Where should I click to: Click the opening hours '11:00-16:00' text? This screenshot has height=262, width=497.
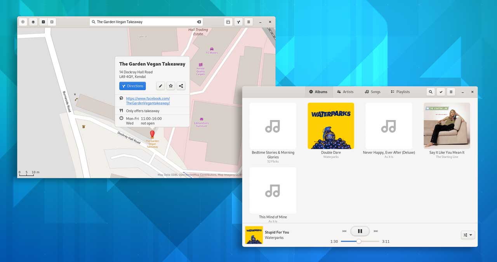click(151, 119)
